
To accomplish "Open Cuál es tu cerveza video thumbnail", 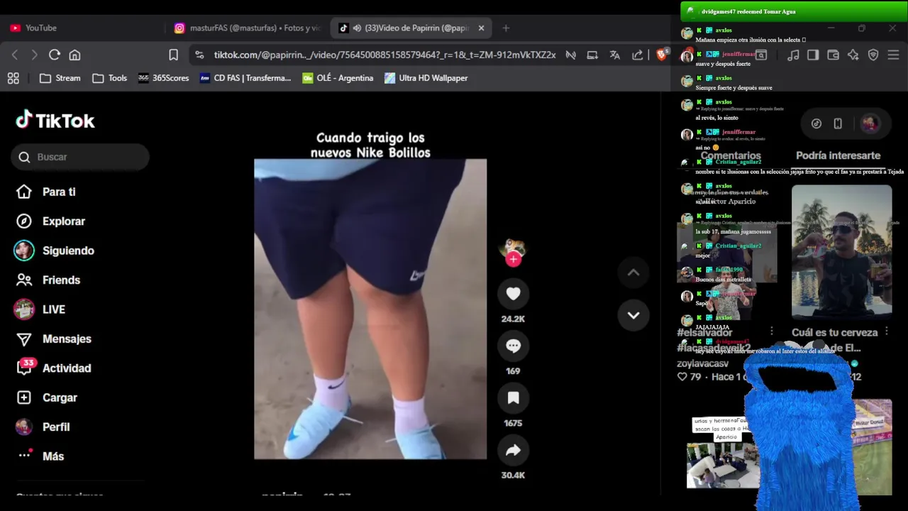I will (x=841, y=252).
